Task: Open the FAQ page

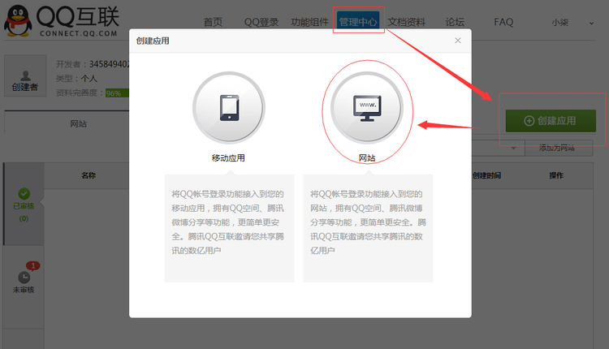Action: (503, 22)
